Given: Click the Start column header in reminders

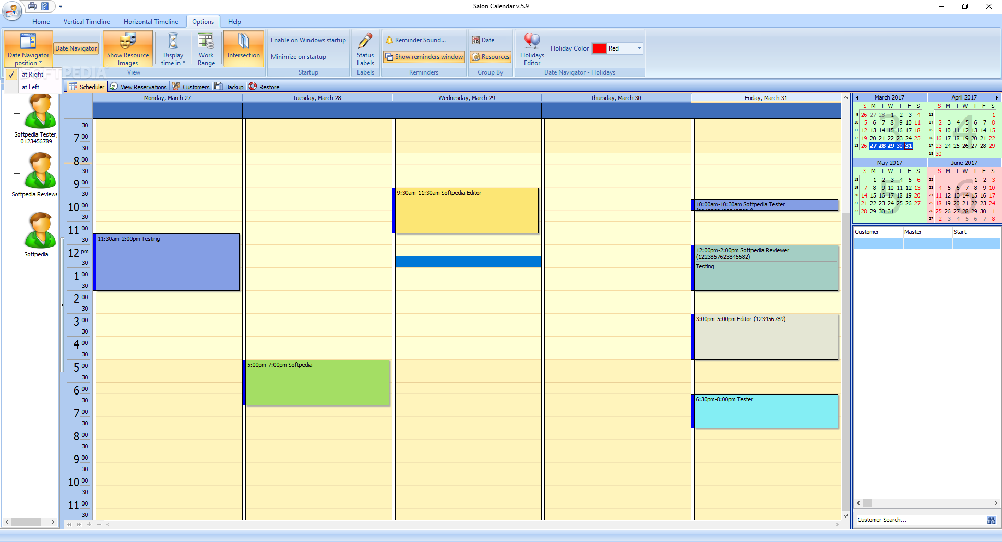Looking at the screenshot, I should tap(976, 232).
